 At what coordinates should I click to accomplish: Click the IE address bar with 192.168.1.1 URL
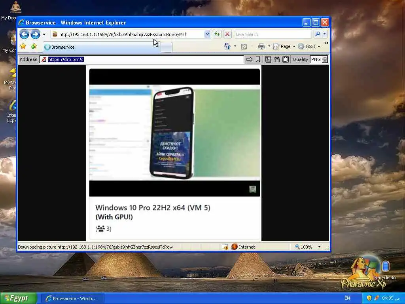pyautogui.click(x=128, y=34)
